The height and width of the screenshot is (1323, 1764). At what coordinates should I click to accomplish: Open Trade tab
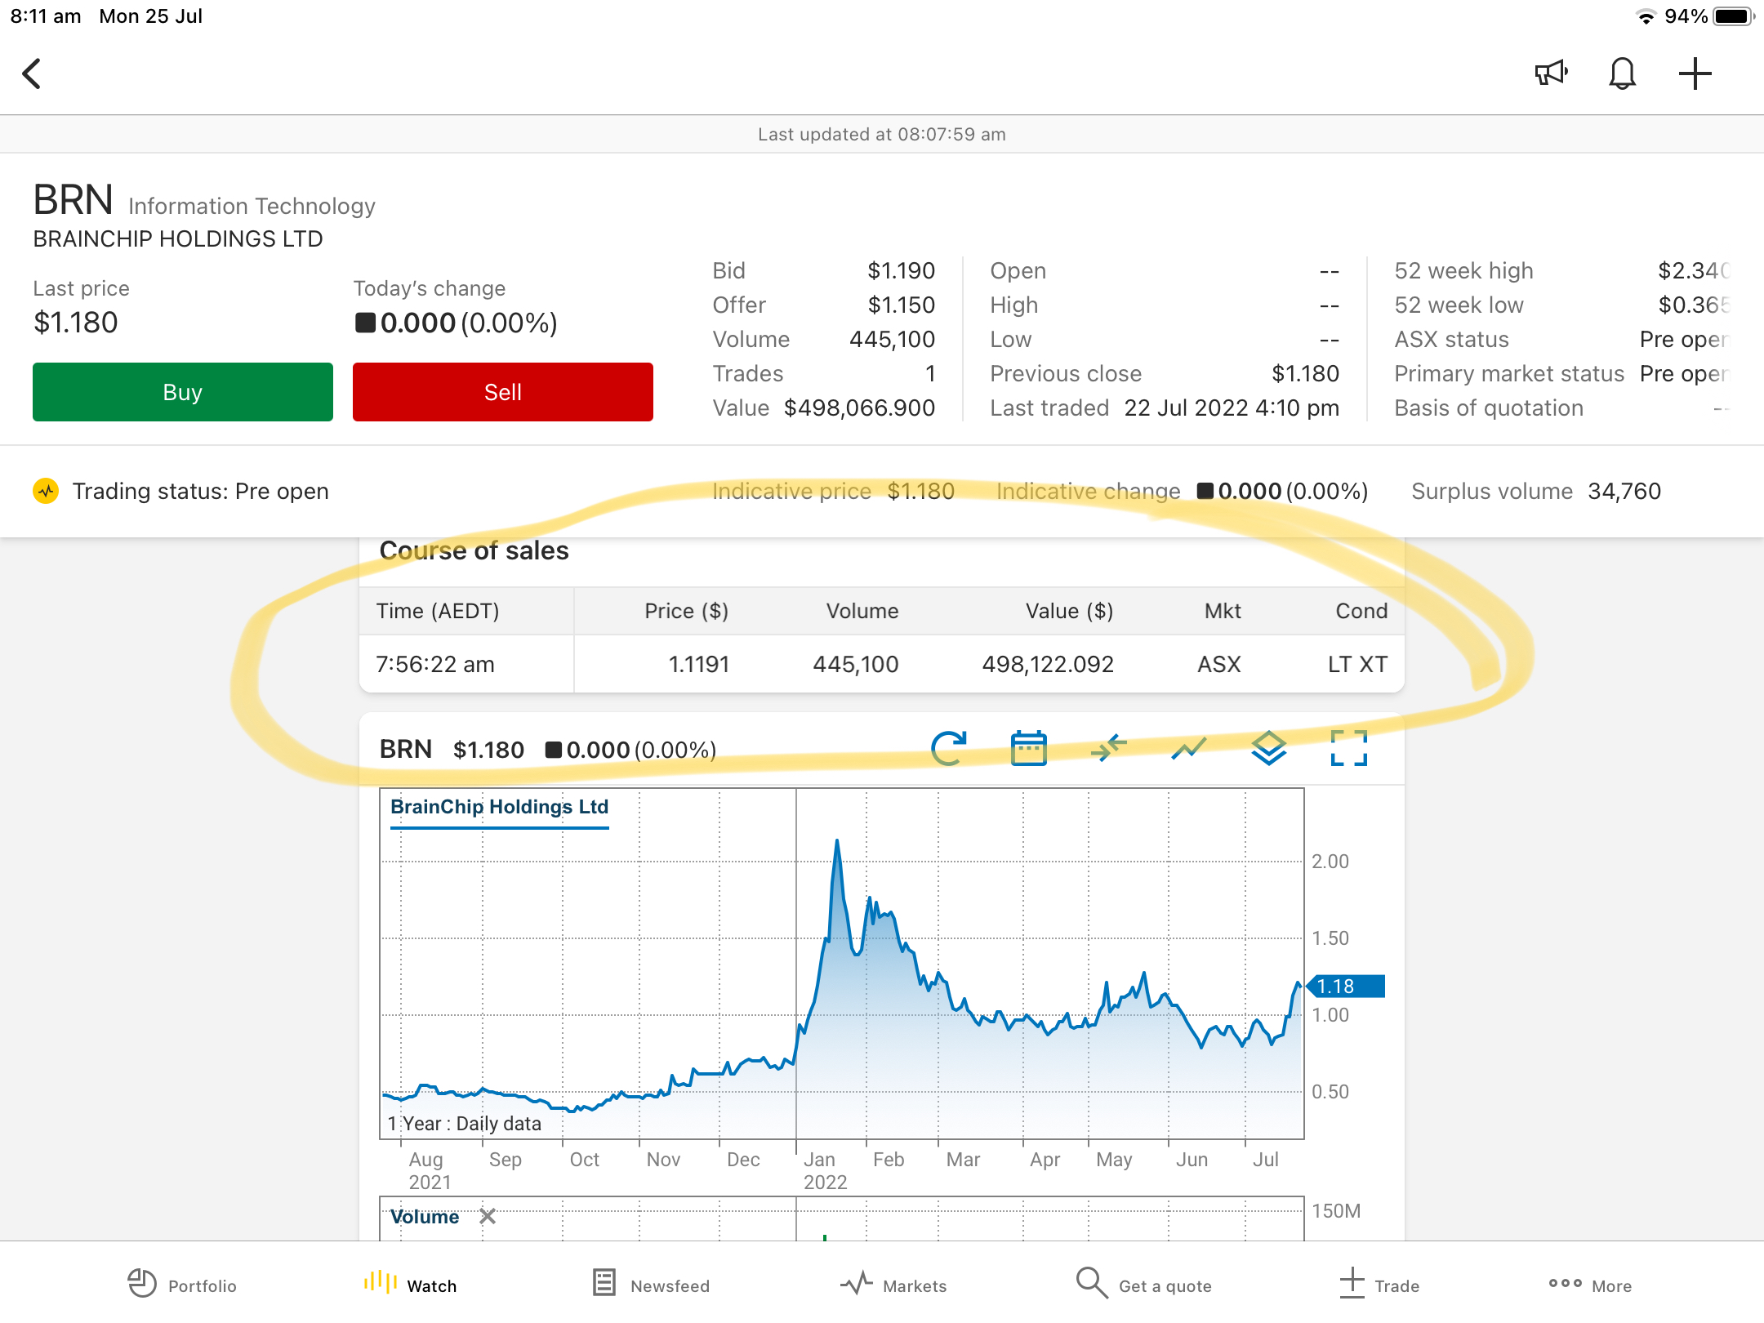[1379, 1284]
